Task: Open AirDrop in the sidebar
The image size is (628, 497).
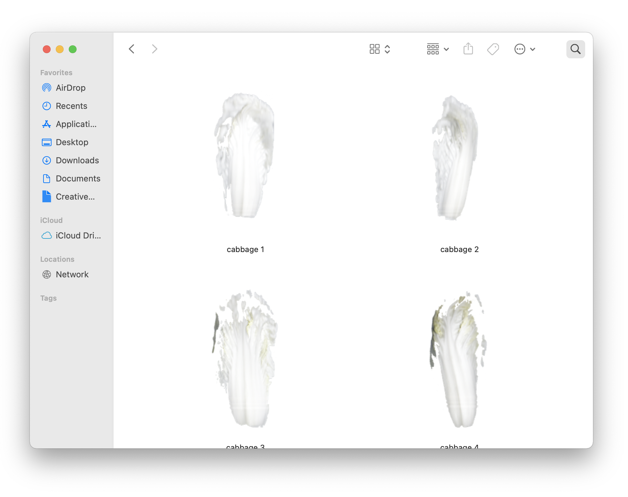Action: [71, 88]
